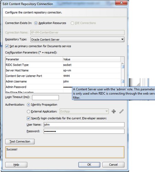155x172 pixels.
Task: Click the '4444' port value cell
Action: [x=92, y=76]
